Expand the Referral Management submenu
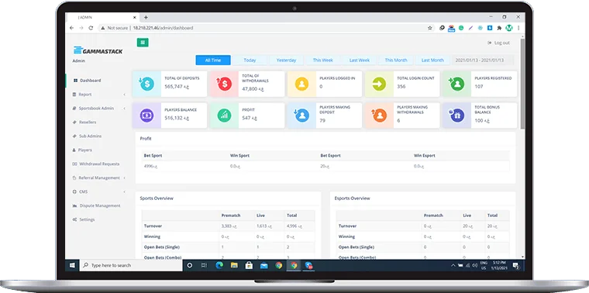Viewport: 589px width, 293px height. click(x=98, y=178)
